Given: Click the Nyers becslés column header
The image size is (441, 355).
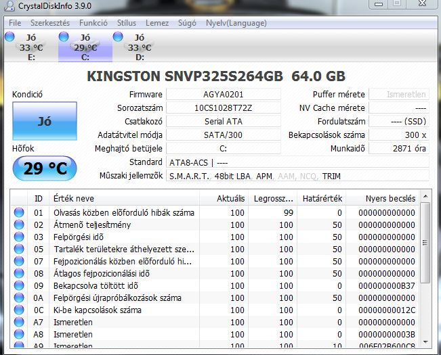Looking at the screenshot, I should (383, 198).
